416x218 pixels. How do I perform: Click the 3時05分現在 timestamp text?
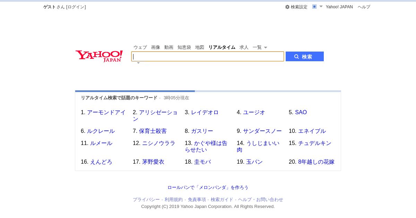click(x=176, y=98)
